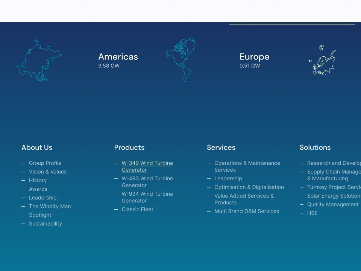Open Multi Brand O&M Services
Image resolution: width=361 pixels, height=271 pixels.
tap(247, 211)
